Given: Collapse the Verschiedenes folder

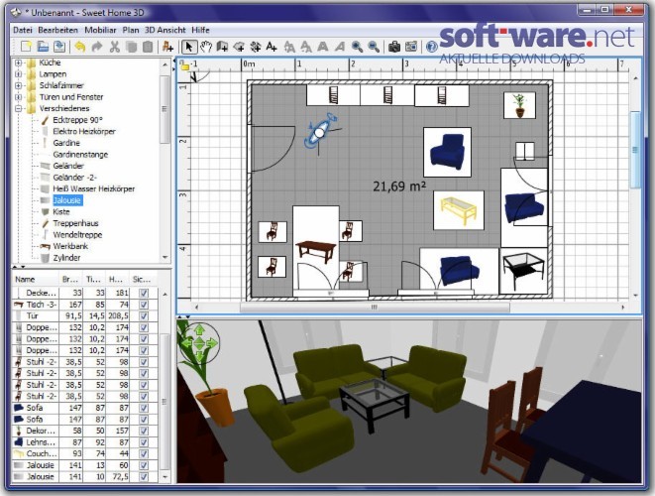Looking at the screenshot, I should click(18, 109).
